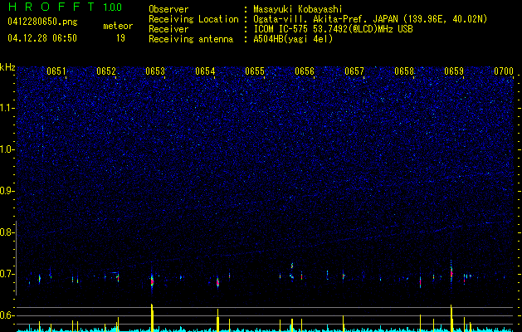Click observer name Masayuki Kobayashi
This screenshot has width=522, height=332.
(x=298, y=9)
